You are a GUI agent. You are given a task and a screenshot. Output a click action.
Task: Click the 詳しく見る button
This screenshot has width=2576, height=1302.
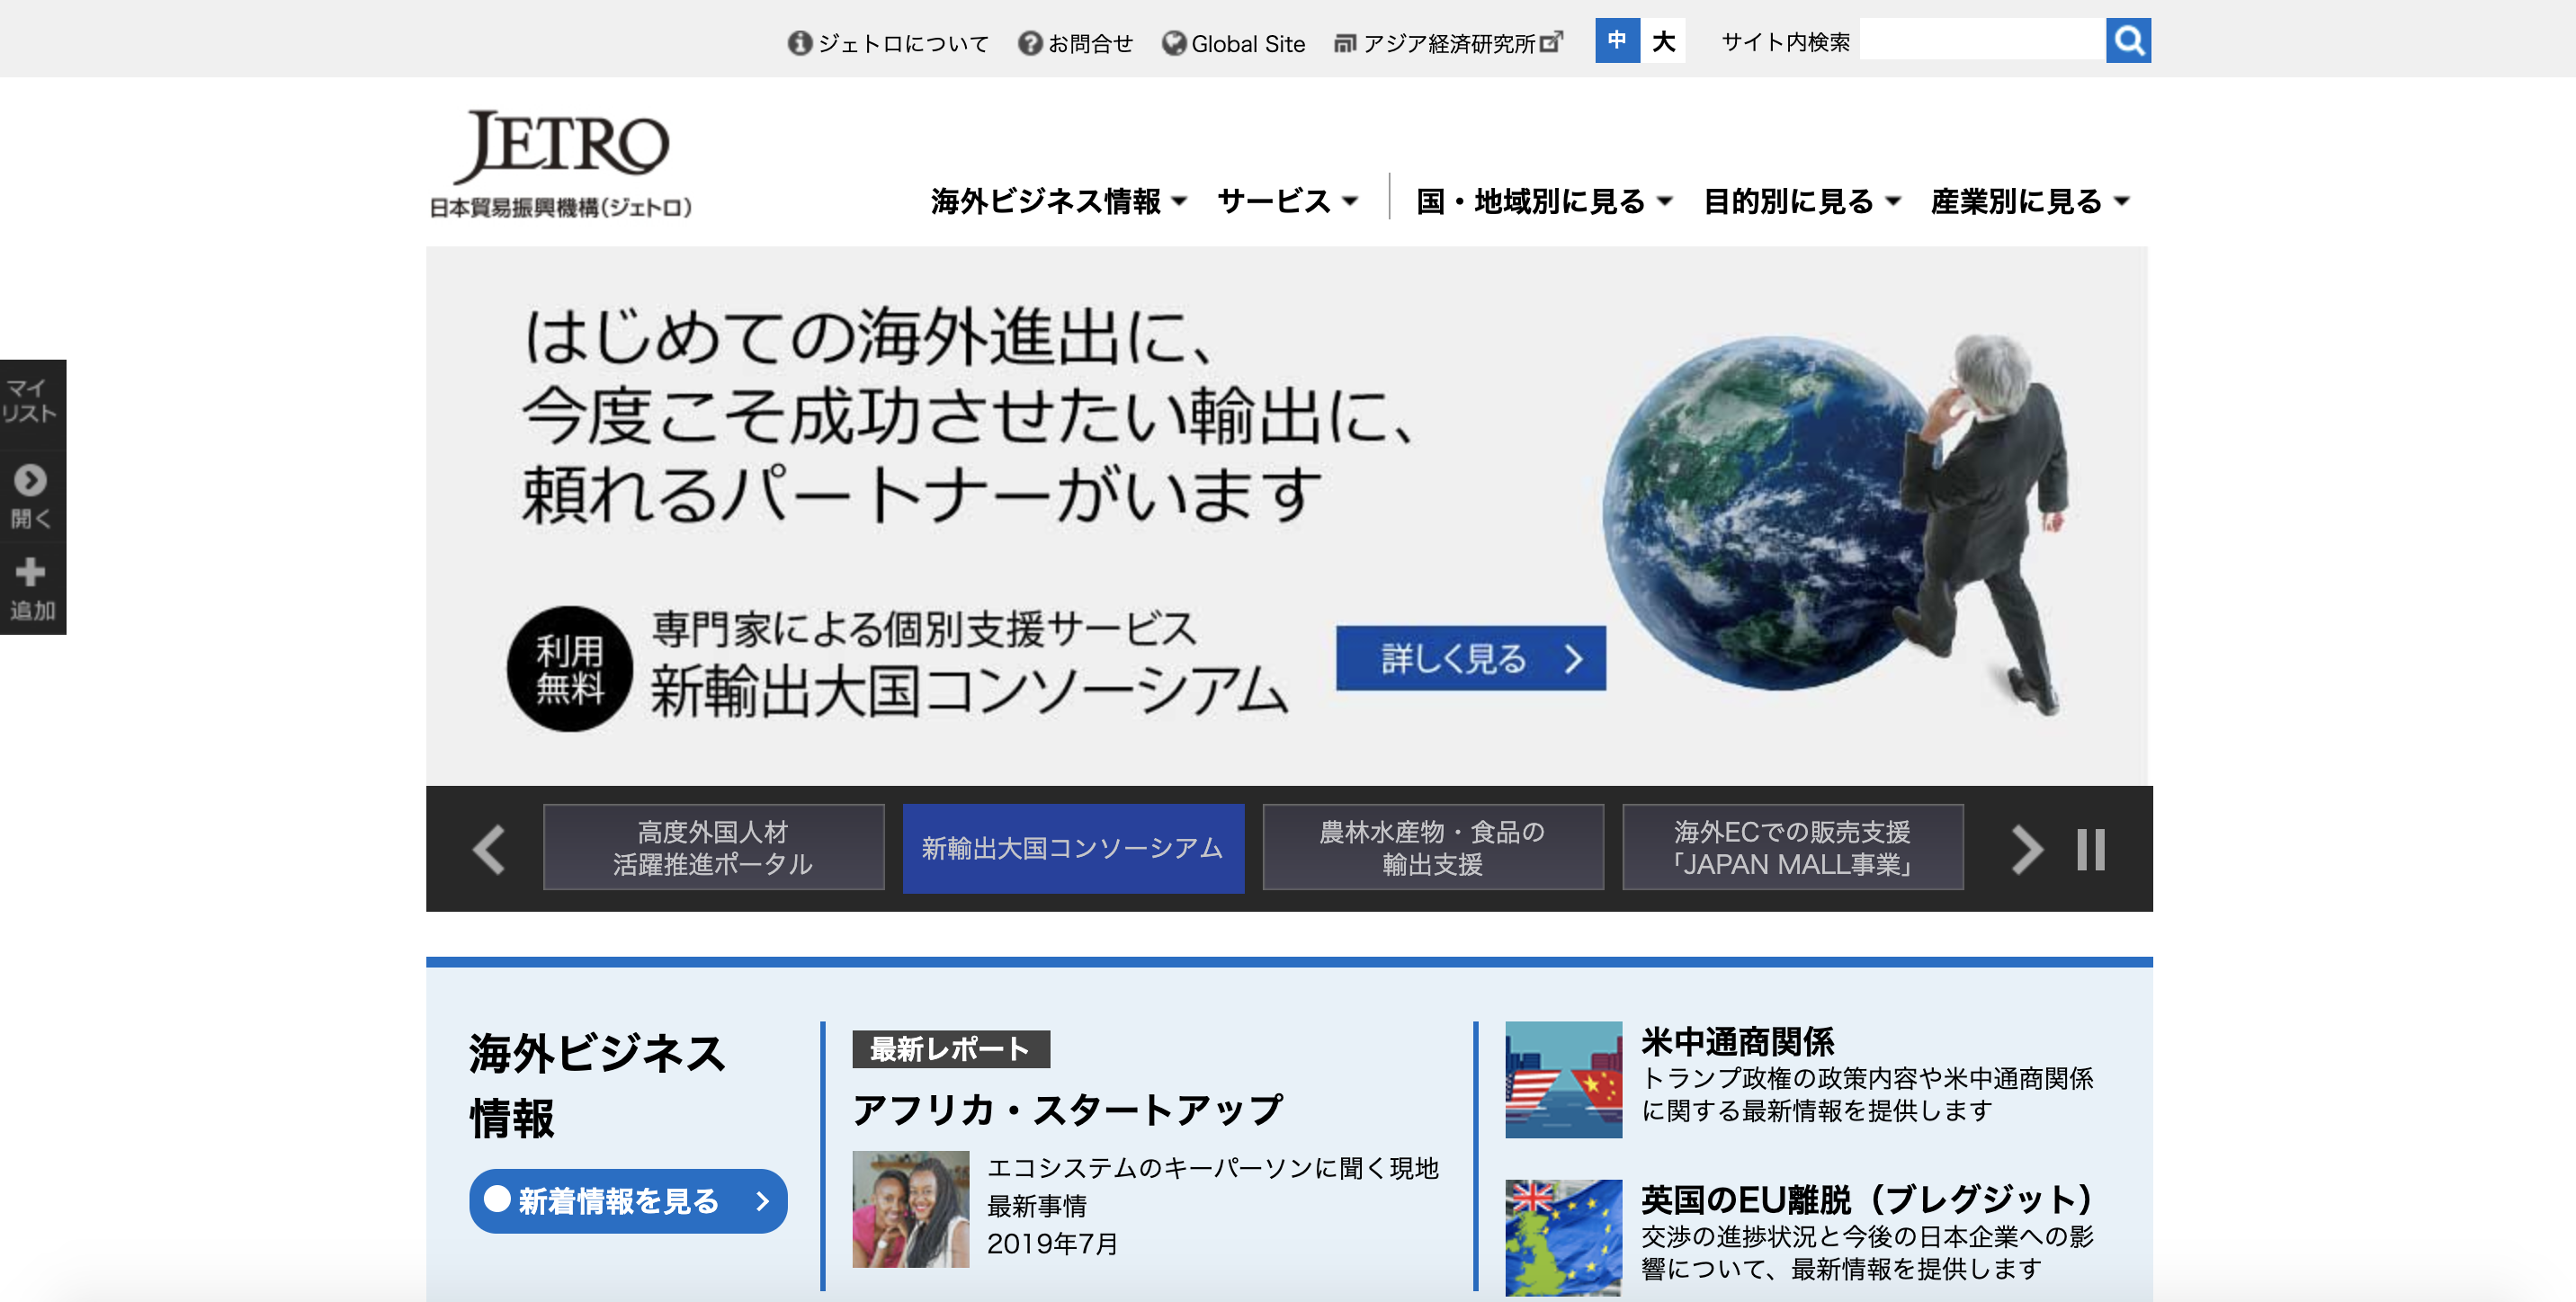pos(1470,658)
